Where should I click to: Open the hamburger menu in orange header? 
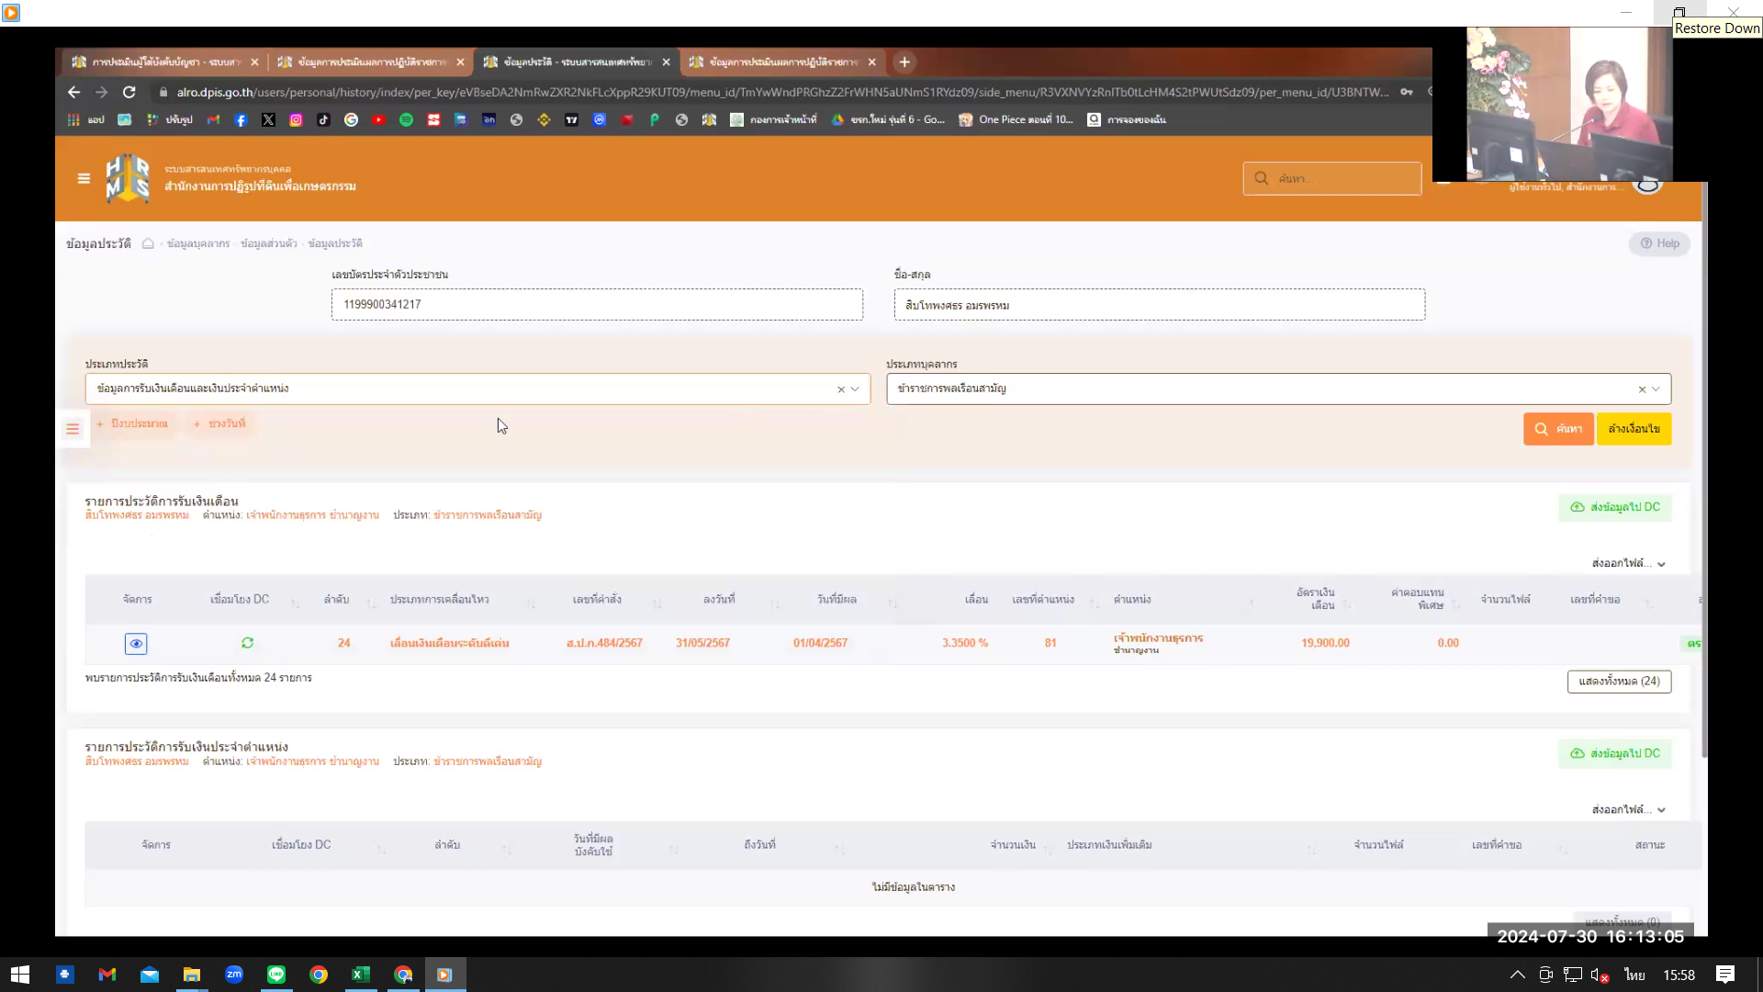pos(84,178)
